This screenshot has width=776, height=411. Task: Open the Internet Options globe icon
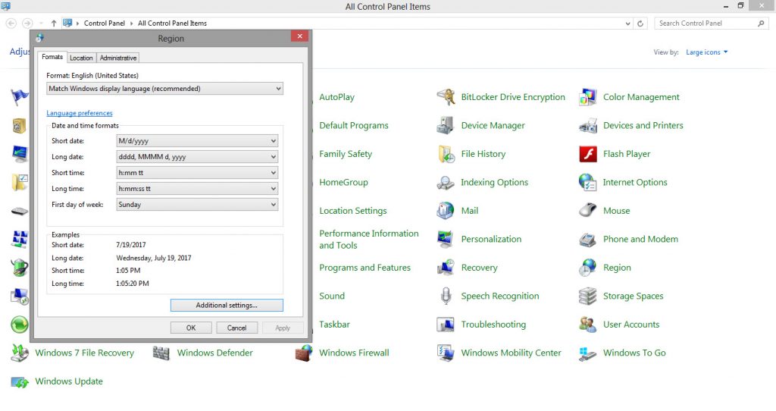click(588, 182)
